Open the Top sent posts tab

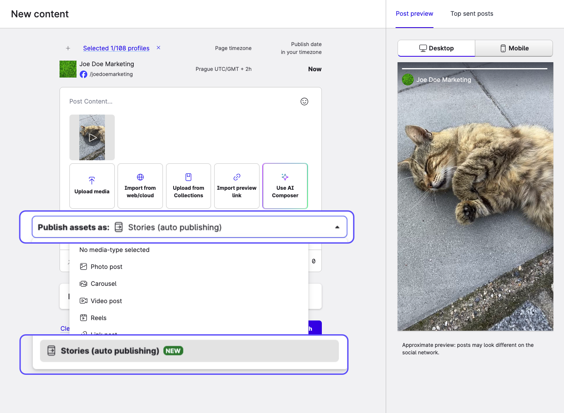point(472,14)
